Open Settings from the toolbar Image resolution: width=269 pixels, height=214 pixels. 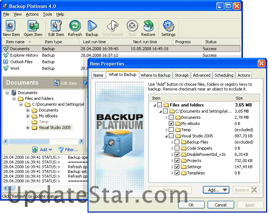click(x=168, y=26)
